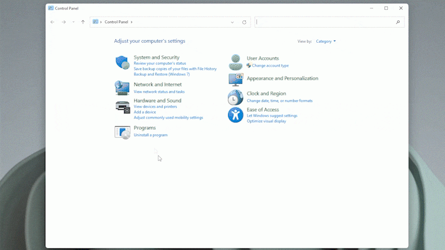Viewport: 445px width, 250px height.
Task: Open View network status and tasks
Action: pos(159,92)
